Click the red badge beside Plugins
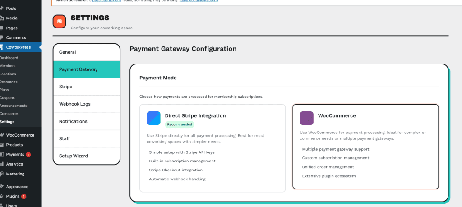 coord(23,196)
